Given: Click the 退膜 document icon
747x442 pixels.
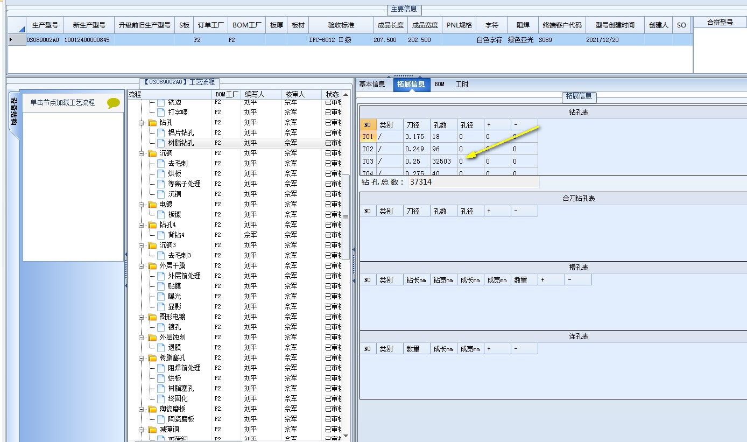Looking at the screenshot, I should click(161, 348).
